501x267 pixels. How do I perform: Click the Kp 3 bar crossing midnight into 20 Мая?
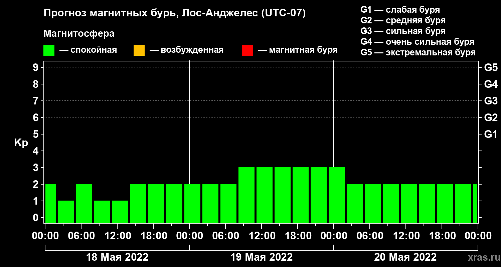pyautogui.click(x=337, y=195)
